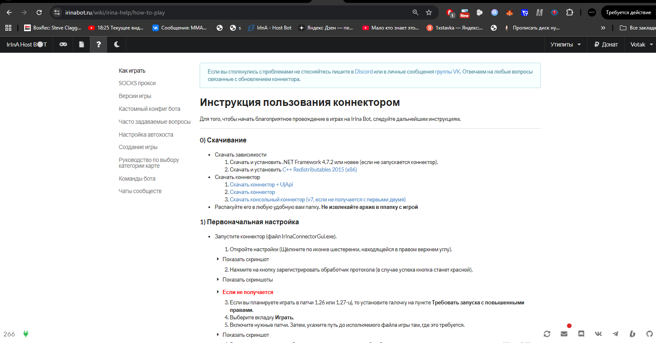
Task: Open the Мало кто знает это bookmark
Action: click(x=390, y=28)
